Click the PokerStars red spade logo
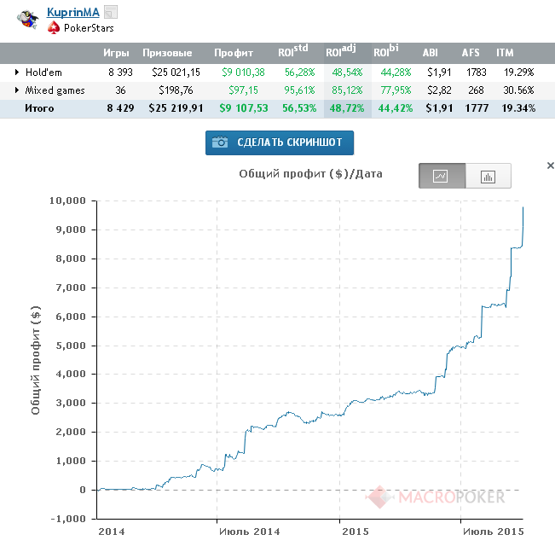 click(55, 28)
